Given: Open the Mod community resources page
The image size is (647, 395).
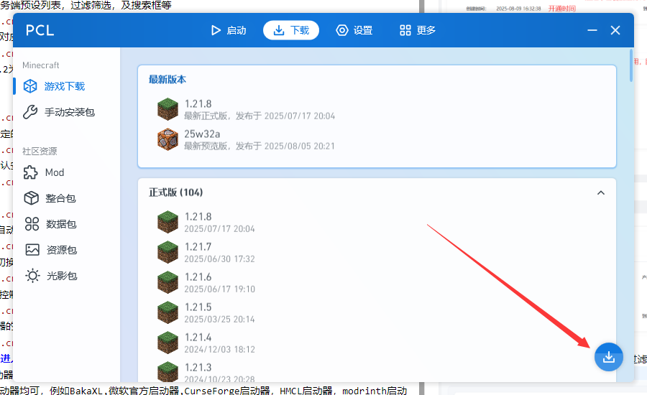Looking at the screenshot, I should (x=54, y=172).
